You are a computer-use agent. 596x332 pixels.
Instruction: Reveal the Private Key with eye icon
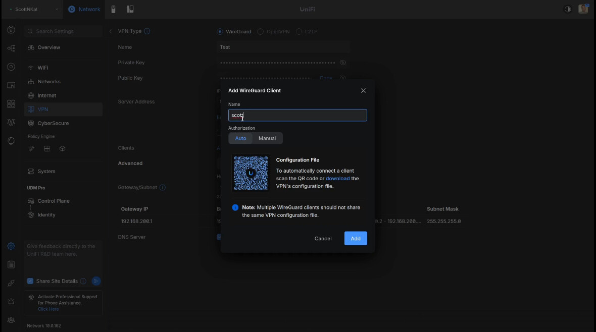pyautogui.click(x=343, y=63)
